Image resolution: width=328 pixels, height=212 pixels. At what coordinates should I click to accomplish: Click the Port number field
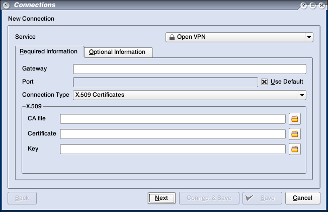(165, 82)
